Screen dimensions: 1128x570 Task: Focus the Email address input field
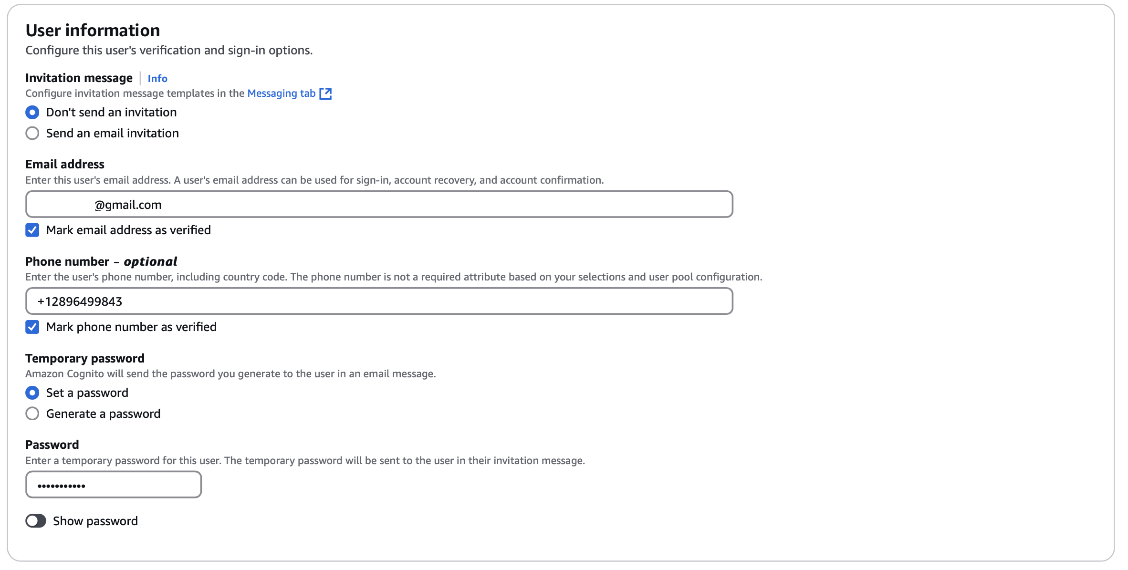click(x=379, y=204)
